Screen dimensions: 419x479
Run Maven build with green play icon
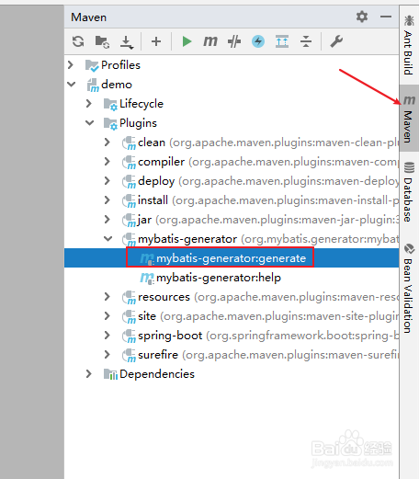pyautogui.click(x=187, y=41)
